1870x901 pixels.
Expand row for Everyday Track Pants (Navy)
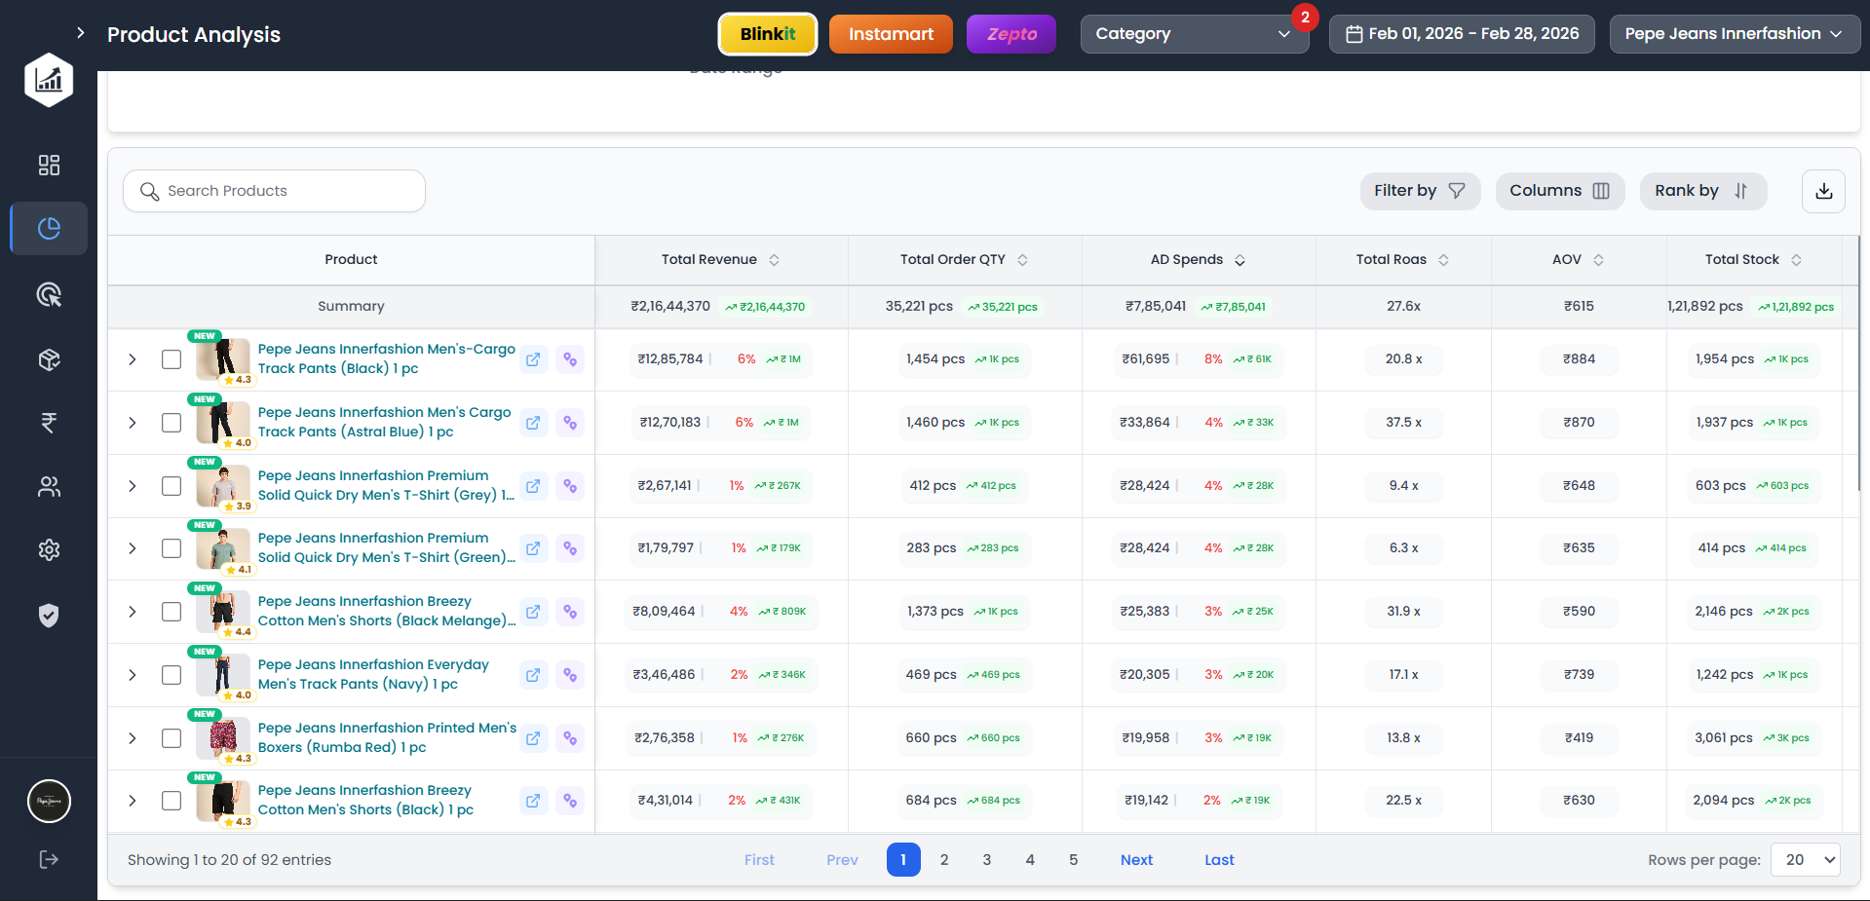(133, 675)
